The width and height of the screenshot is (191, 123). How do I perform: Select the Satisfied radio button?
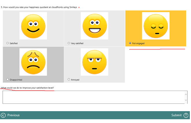(8, 43)
